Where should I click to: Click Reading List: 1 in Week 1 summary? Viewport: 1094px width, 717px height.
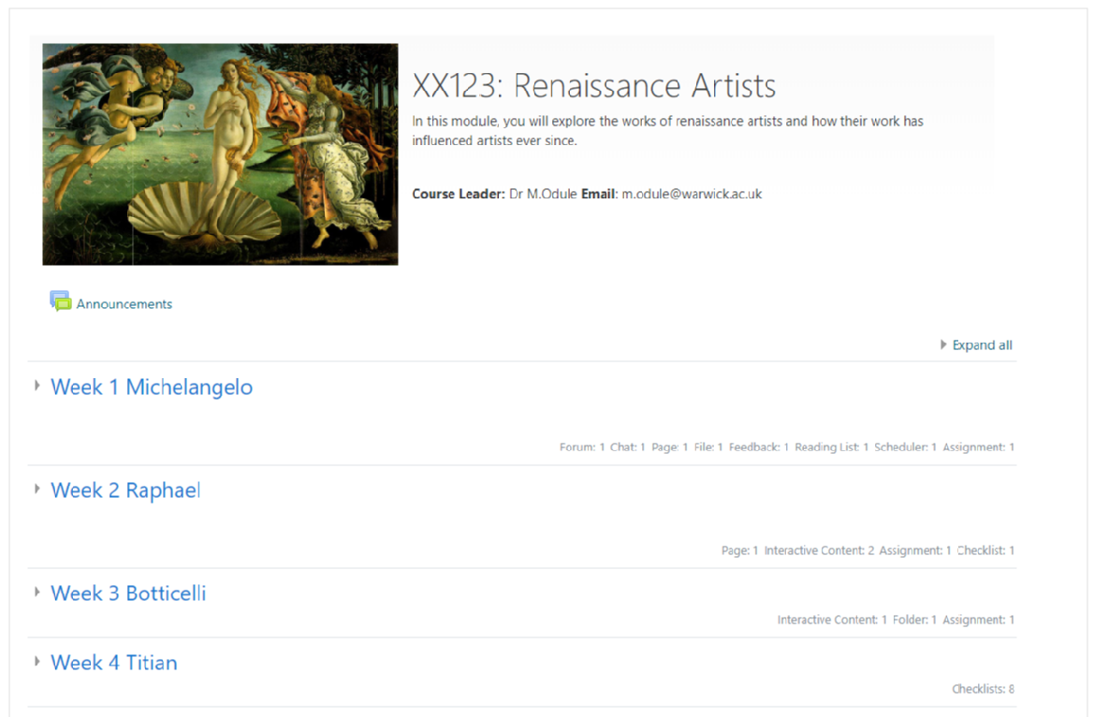[x=831, y=447]
